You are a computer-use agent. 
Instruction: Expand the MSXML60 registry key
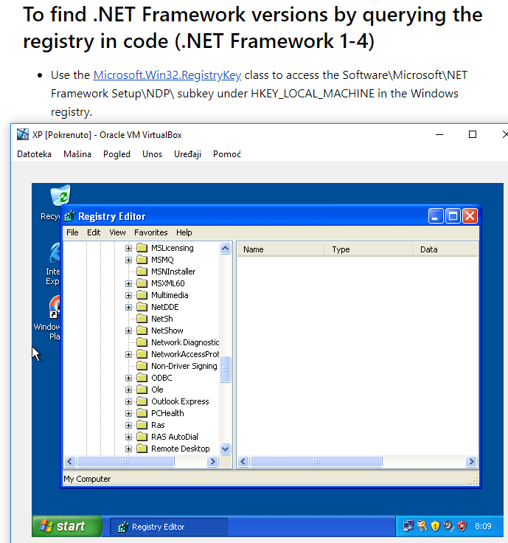pos(128,283)
